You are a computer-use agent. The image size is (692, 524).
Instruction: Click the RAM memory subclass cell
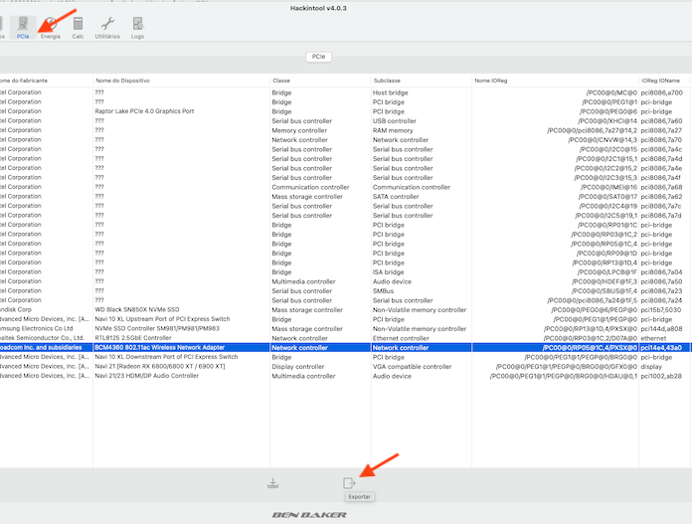[393, 130]
